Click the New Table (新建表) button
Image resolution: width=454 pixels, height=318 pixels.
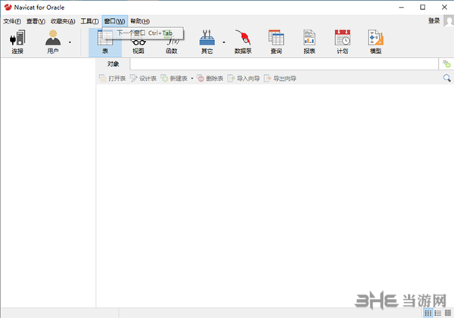pyautogui.click(x=174, y=78)
